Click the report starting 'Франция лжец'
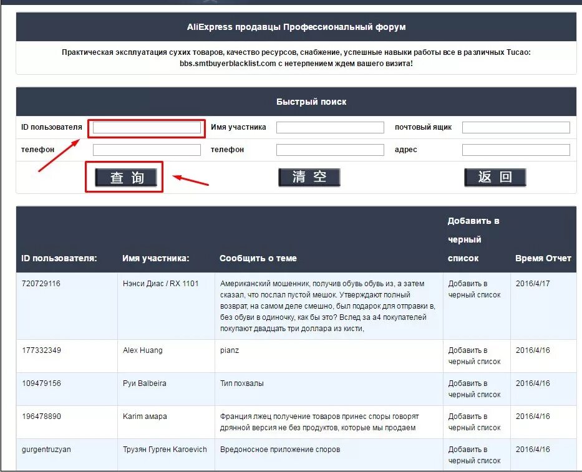The height and width of the screenshot is (472, 582). [x=319, y=422]
